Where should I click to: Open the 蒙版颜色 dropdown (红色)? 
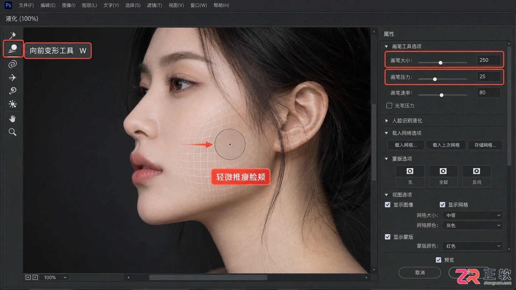[x=472, y=246]
